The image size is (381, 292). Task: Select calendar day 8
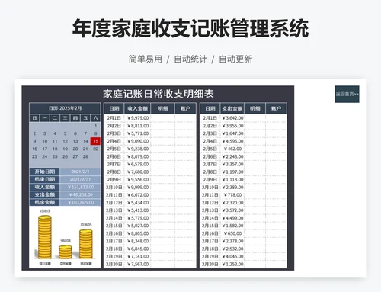95,133
